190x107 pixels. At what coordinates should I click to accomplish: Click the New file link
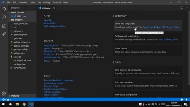[48, 20]
